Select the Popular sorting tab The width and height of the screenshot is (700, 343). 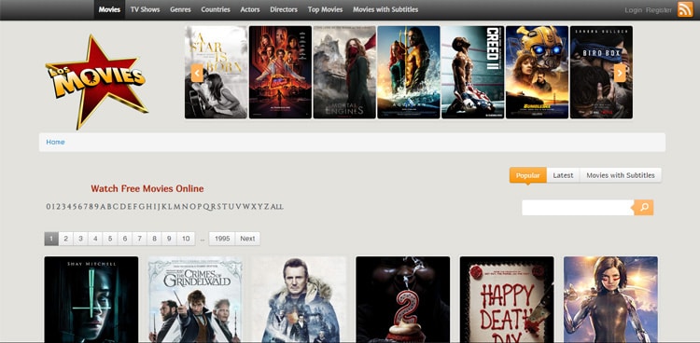click(527, 175)
